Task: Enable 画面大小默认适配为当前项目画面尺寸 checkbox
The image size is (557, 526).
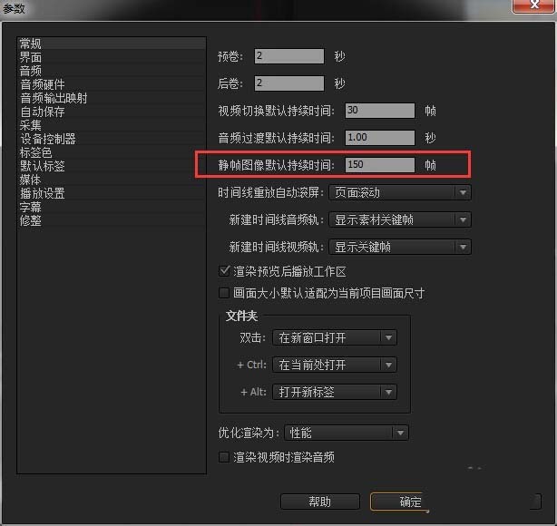Action: (x=224, y=293)
